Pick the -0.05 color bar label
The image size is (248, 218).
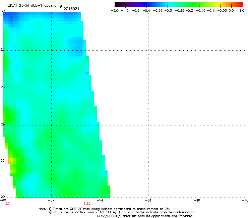[222, 11]
